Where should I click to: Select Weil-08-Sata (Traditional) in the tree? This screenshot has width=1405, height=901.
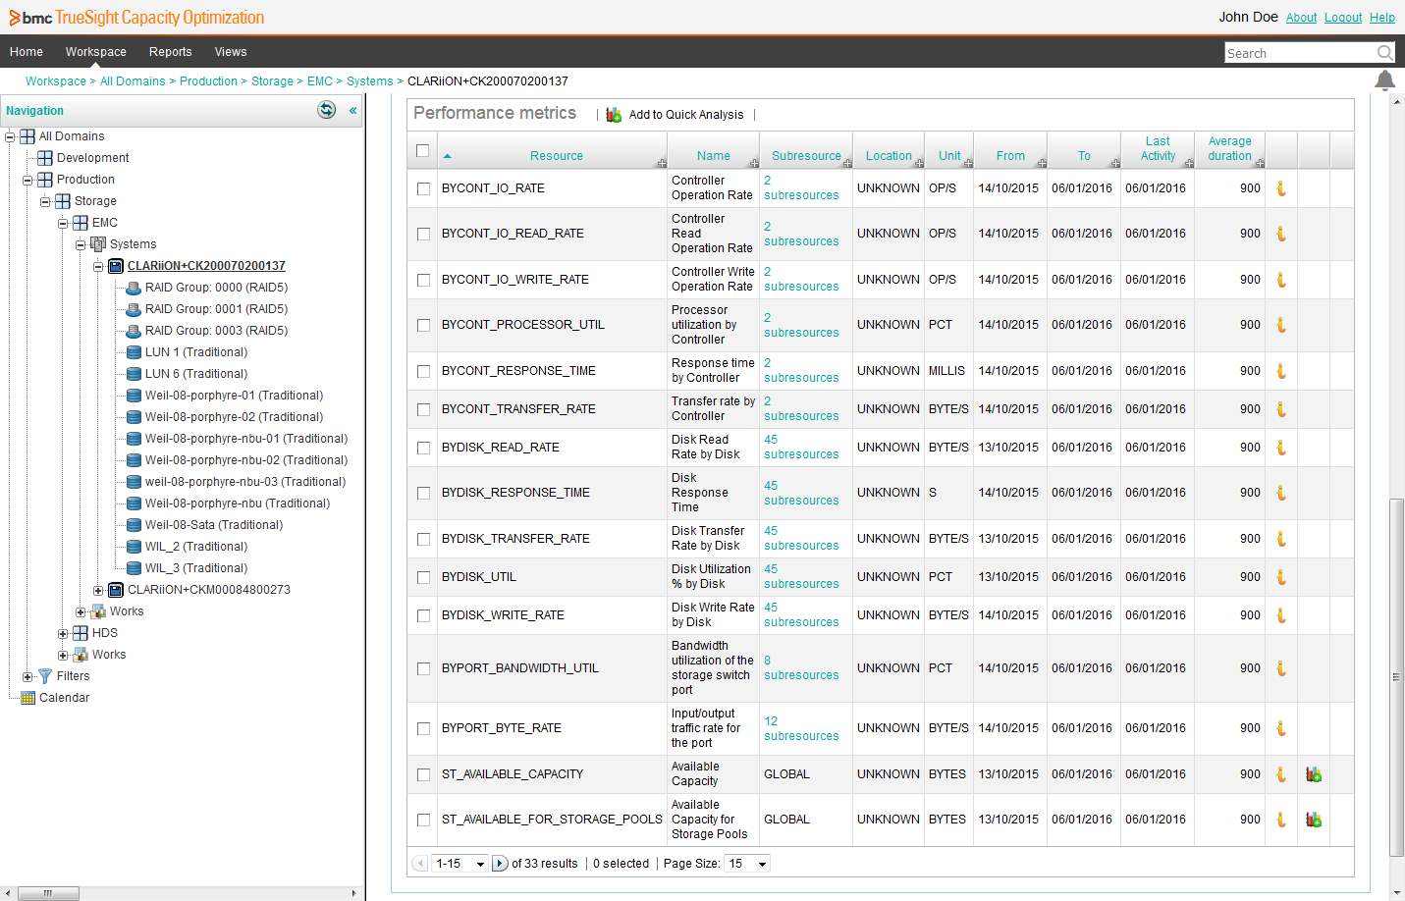214,525
